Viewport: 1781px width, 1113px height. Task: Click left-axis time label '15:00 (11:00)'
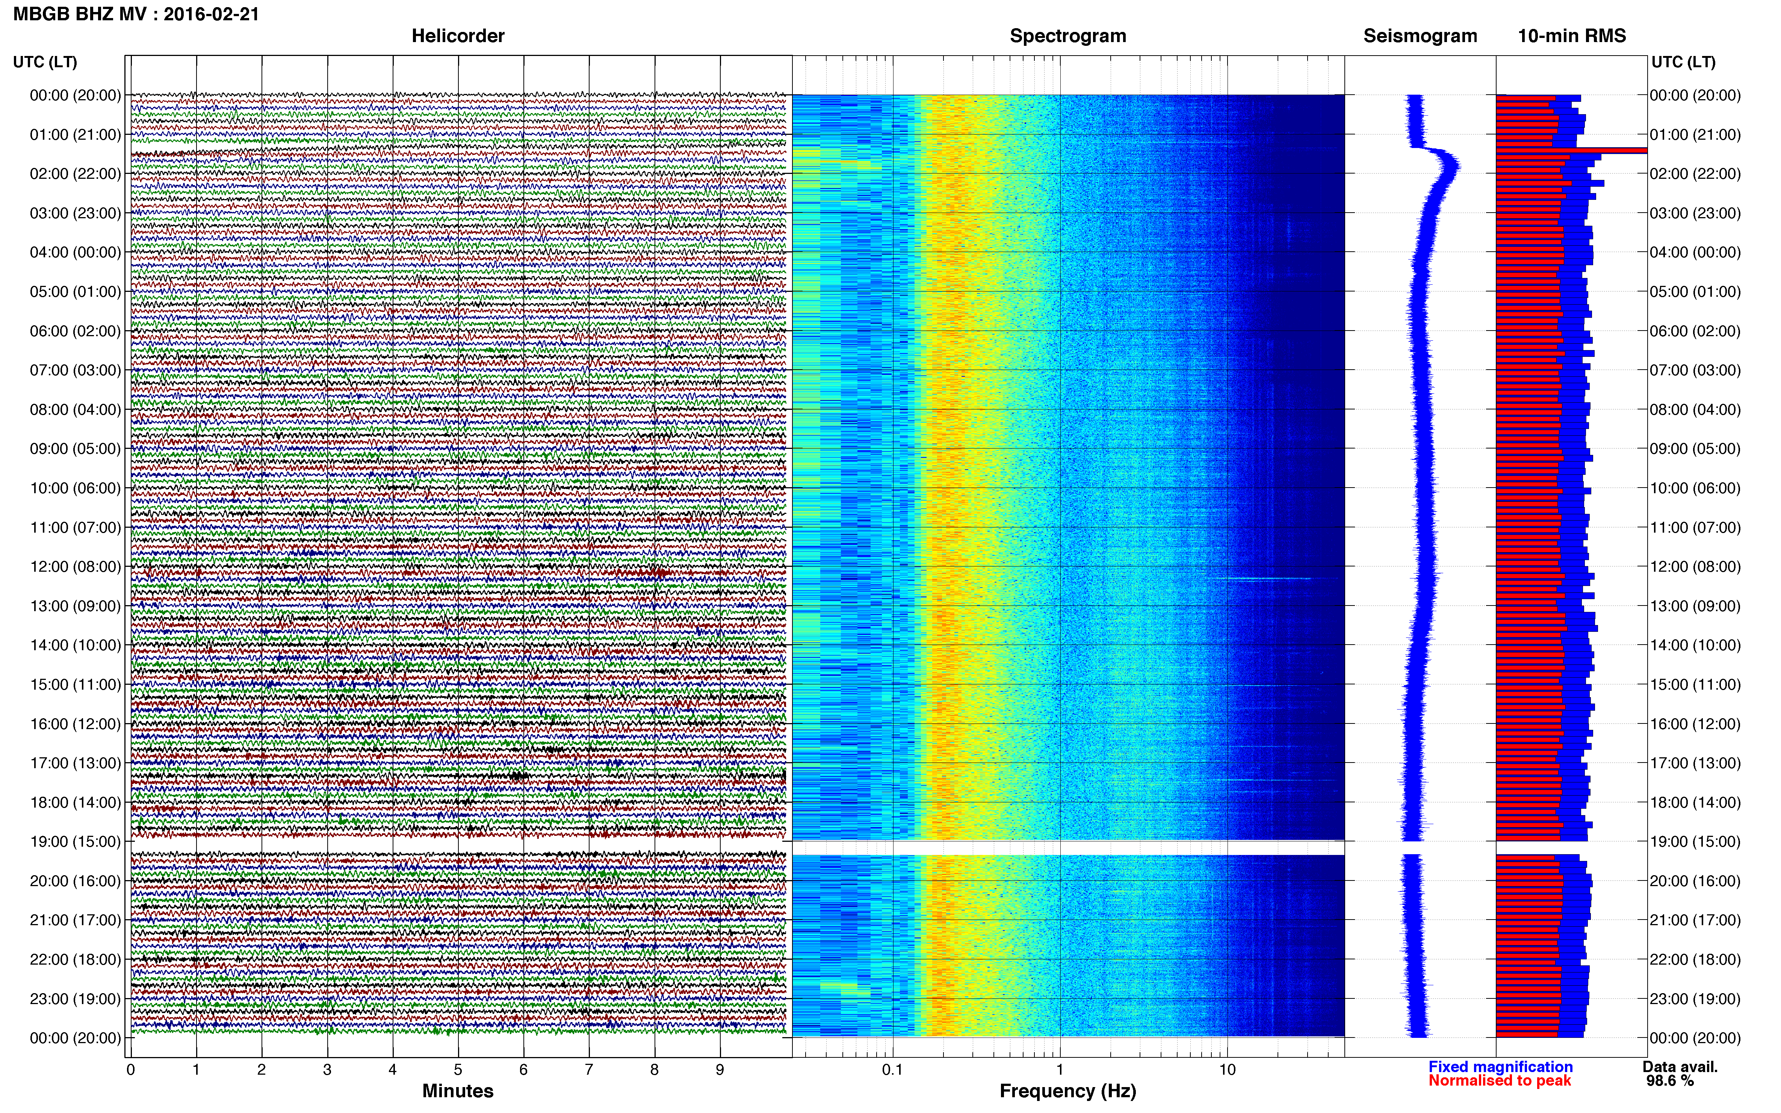tap(75, 684)
